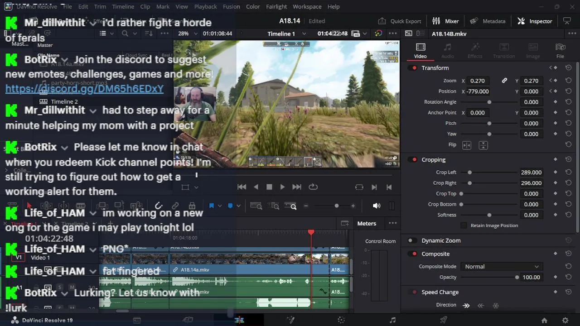Open the Inspector Video tab

tap(420, 51)
